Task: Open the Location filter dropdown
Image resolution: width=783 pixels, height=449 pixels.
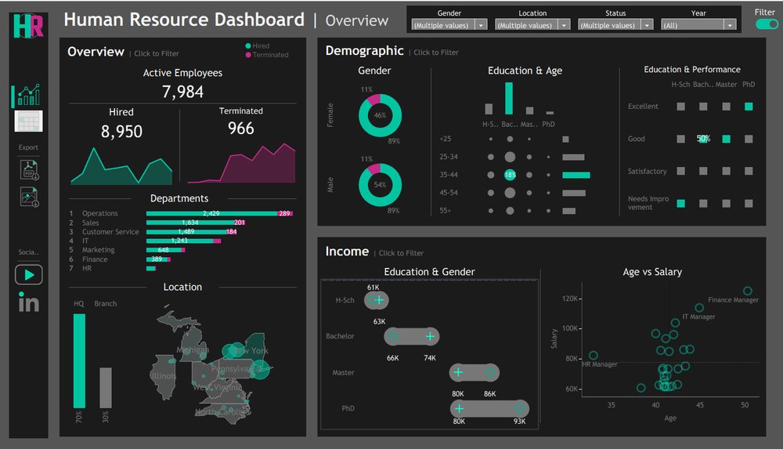Action: [532, 25]
